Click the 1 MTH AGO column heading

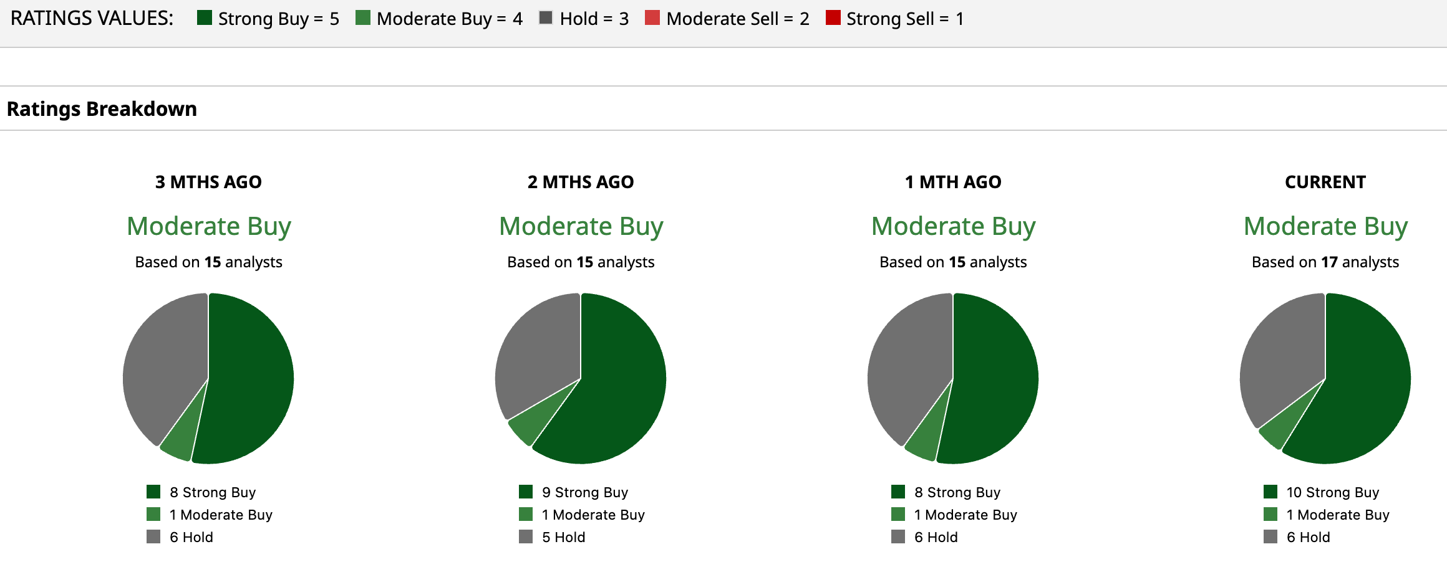point(953,182)
